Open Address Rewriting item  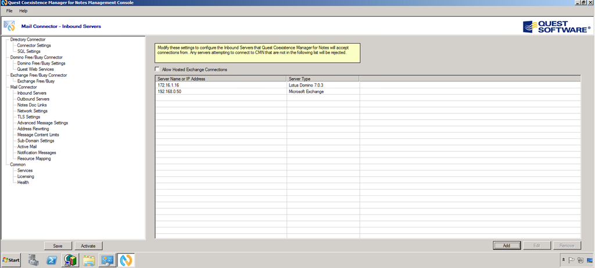click(33, 128)
